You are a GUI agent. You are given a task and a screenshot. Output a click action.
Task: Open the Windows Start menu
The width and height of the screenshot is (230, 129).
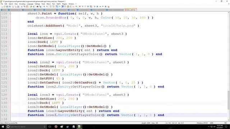tap(3, 126)
